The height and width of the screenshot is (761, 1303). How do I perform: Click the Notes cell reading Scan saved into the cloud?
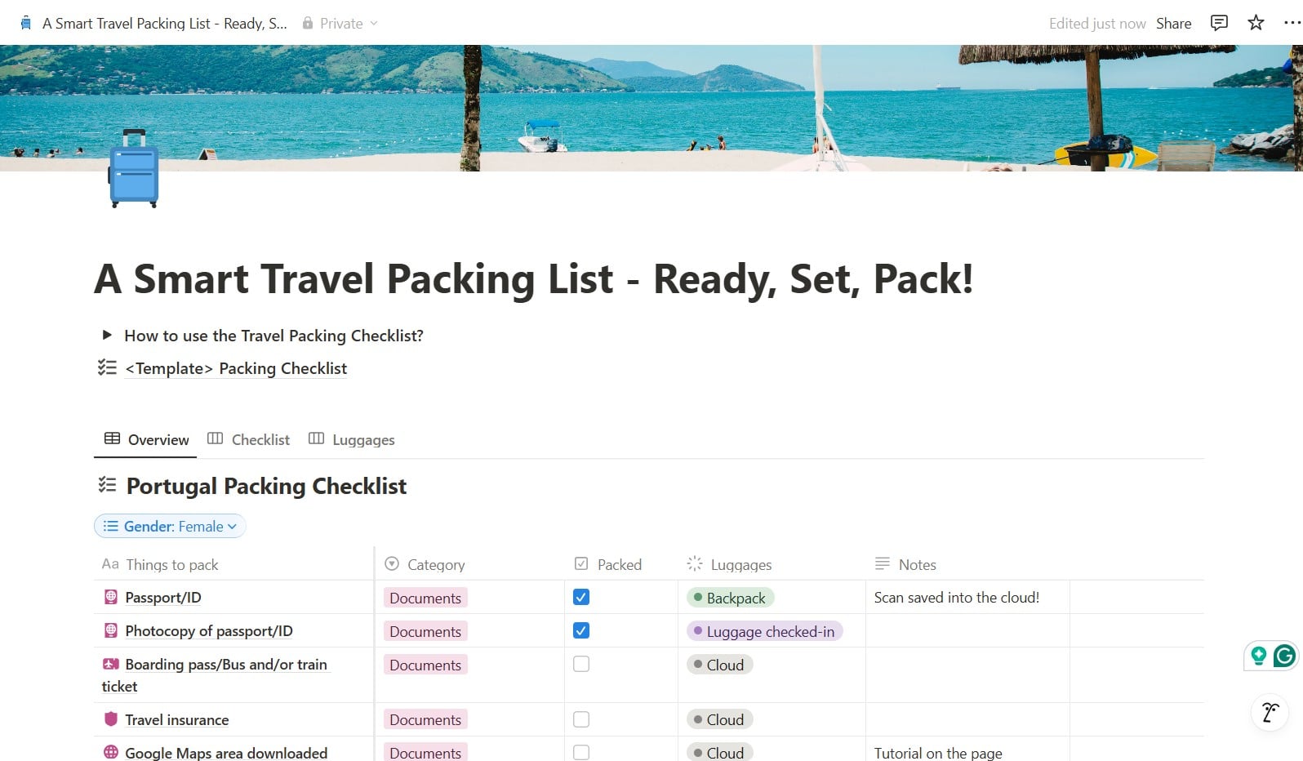click(x=956, y=597)
